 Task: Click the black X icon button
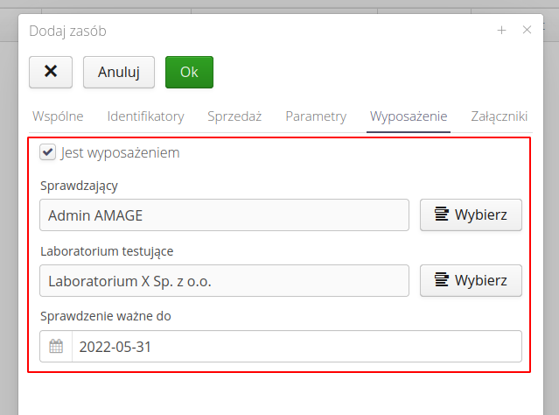click(51, 73)
